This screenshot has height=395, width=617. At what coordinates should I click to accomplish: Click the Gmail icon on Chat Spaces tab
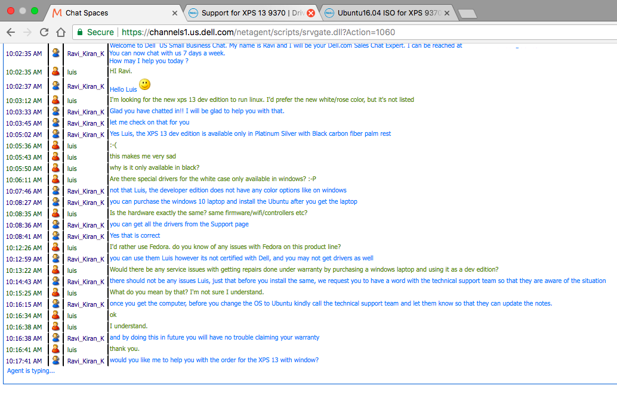[x=57, y=13]
